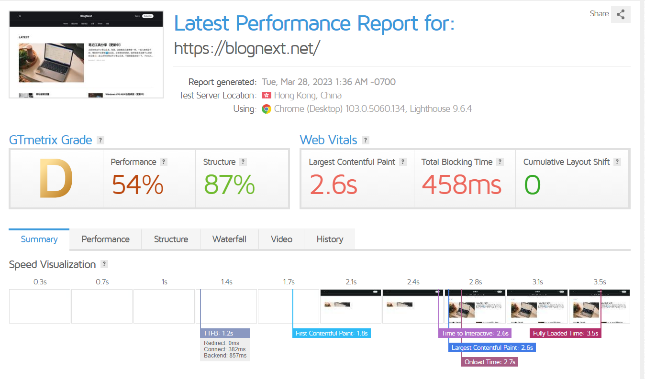Click the Cumulative Layout Shift help icon
645x379 pixels.
click(x=617, y=162)
